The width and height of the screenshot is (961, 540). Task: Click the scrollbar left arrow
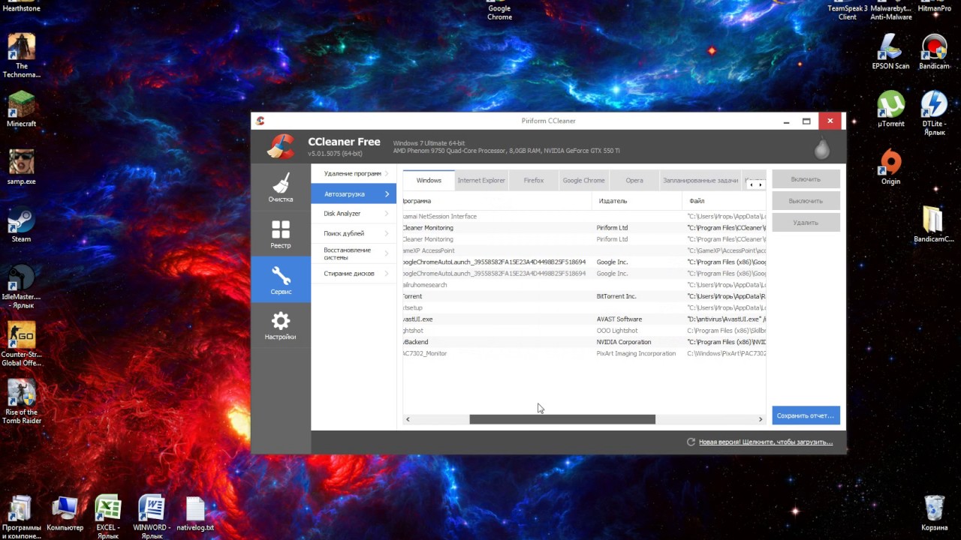point(408,419)
